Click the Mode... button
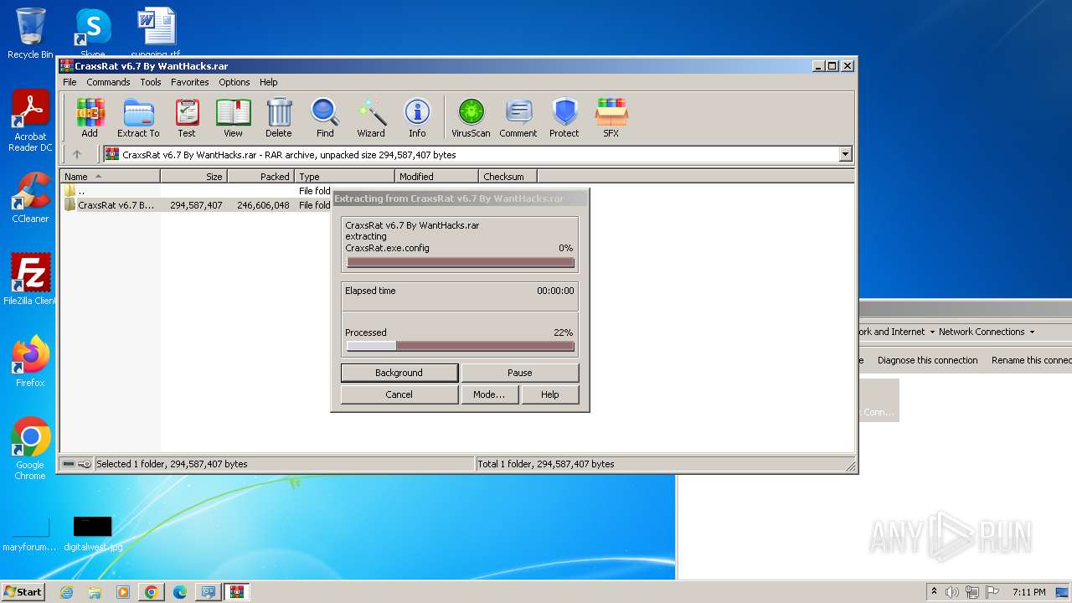Screen dimensions: 1072x603 (x=489, y=394)
